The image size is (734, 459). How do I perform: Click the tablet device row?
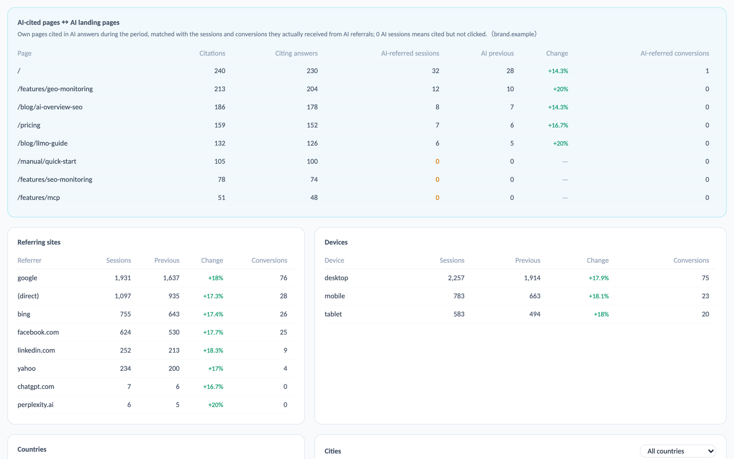click(520, 314)
